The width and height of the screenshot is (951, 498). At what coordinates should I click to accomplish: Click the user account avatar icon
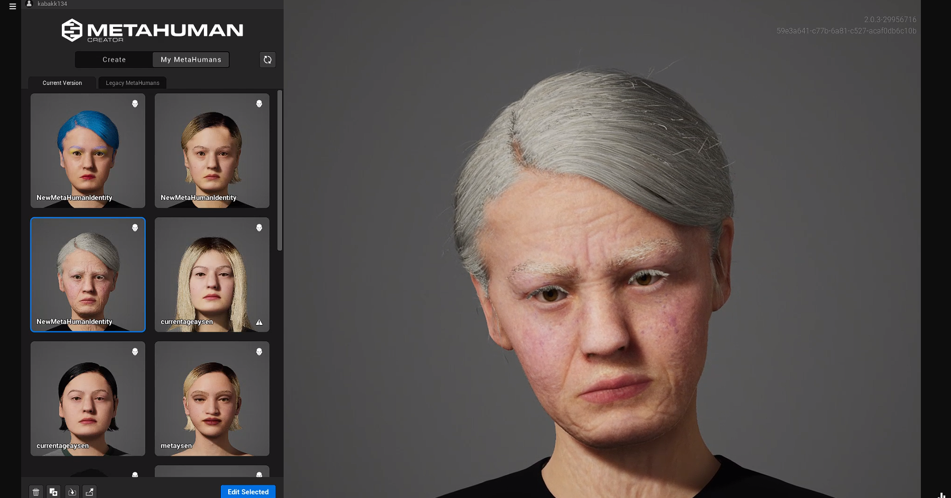[x=29, y=4]
